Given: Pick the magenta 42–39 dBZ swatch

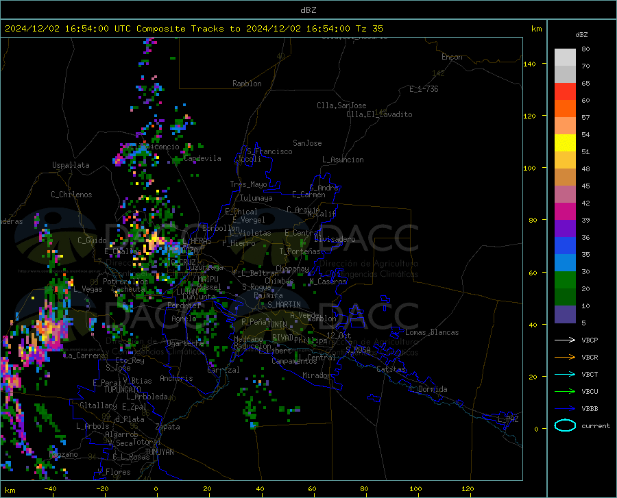Looking at the screenshot, I should pyautogui.click(x=565, y=212).
